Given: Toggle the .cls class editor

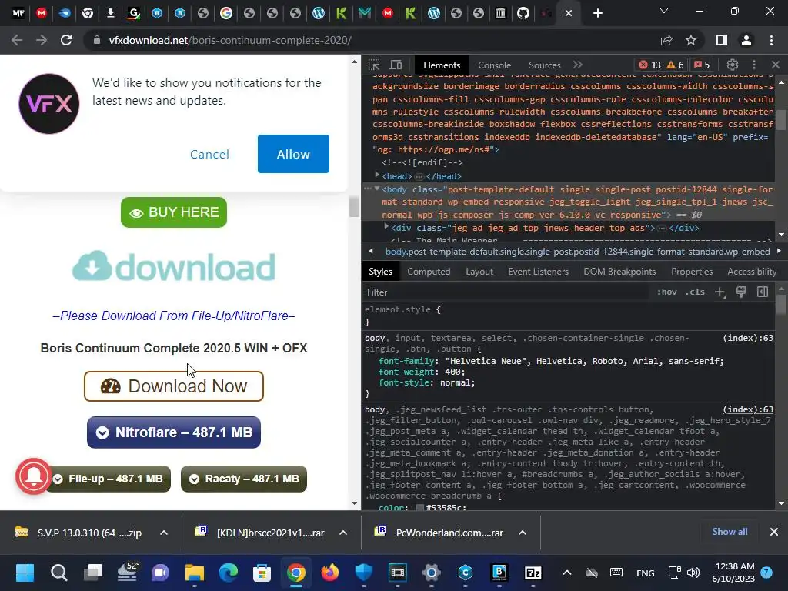Looking at the screenshot, I should point(695,292).
